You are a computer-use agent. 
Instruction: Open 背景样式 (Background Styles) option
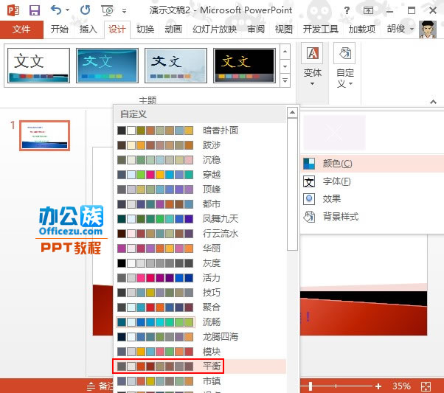(x=340, y=217)
